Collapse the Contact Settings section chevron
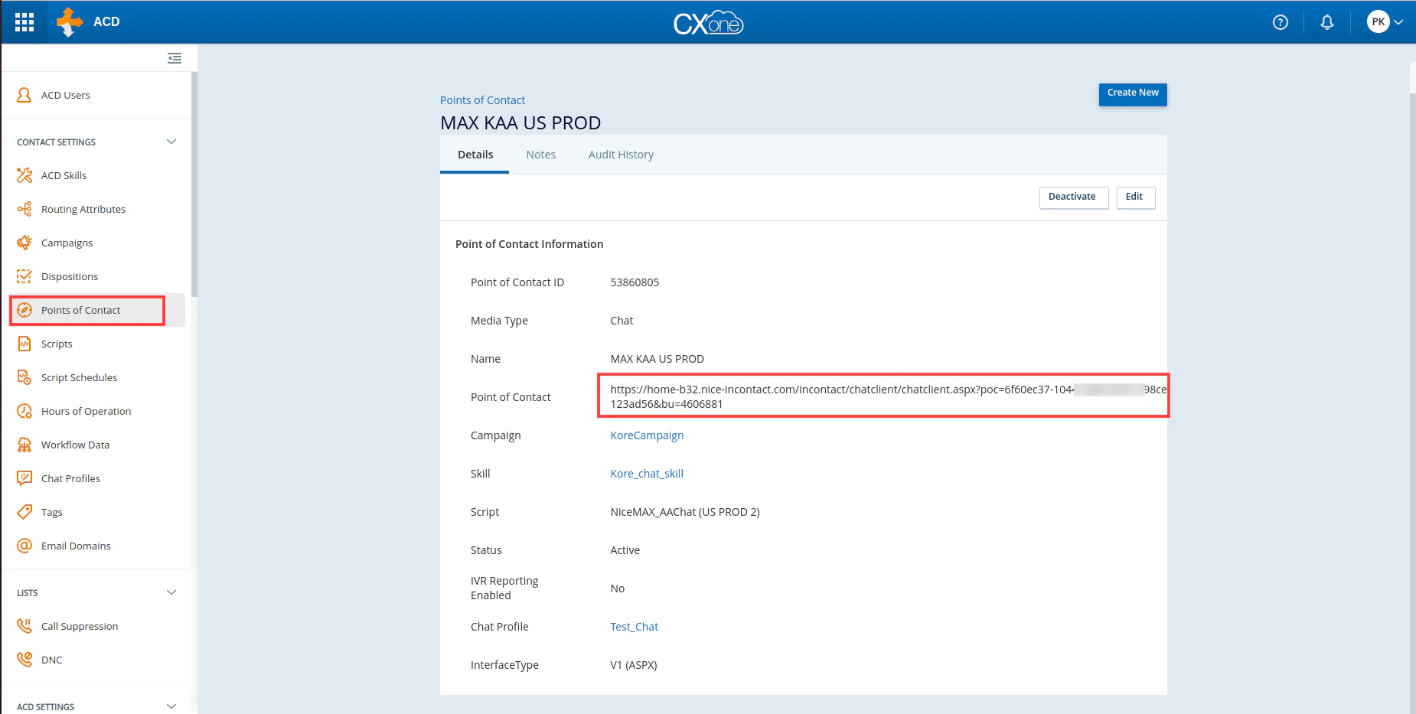Image resolution: width=1416 pixels, height=714 pixels. [x=171, y=142]
